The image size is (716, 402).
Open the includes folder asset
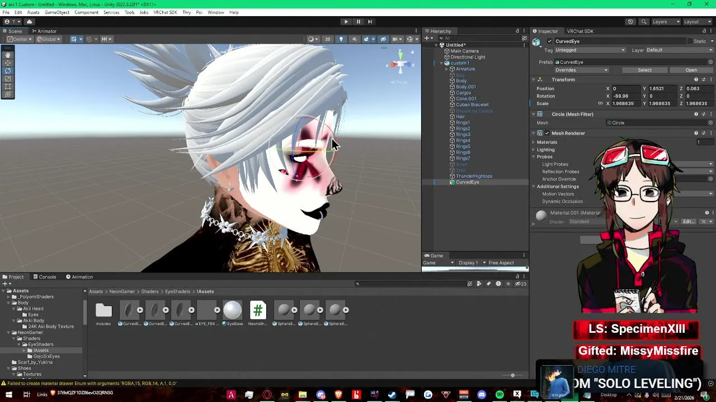point(103,314)
